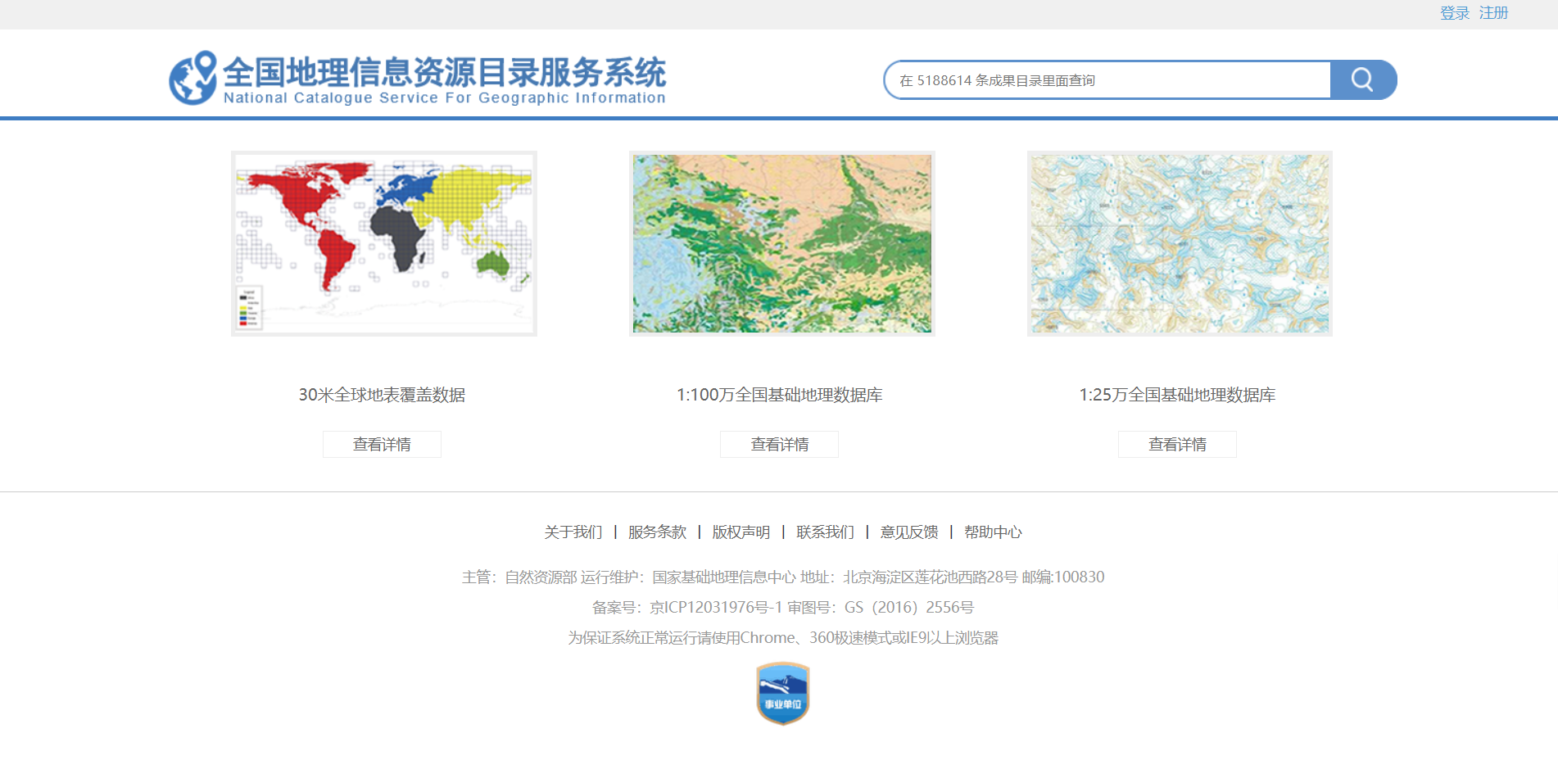Open 意见反馈 feedback link
1558x765 pixels.
[908, 532]
